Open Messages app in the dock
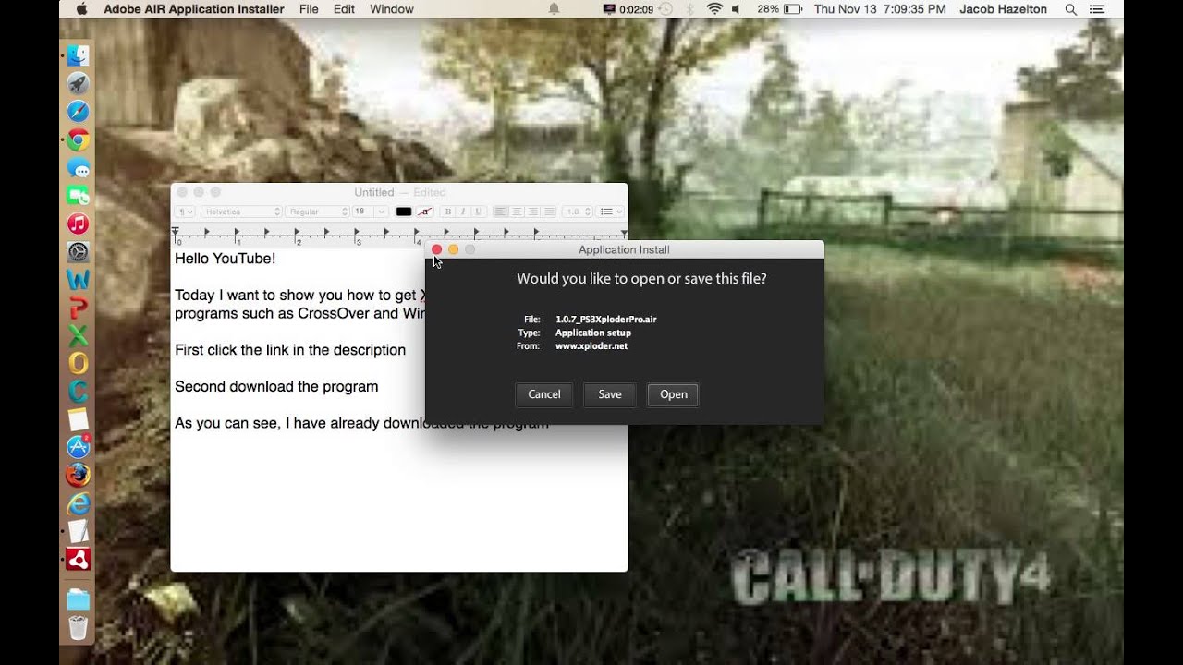Image resolution: width=1183 pixels, height=665 pixels. tap(79, 168)
